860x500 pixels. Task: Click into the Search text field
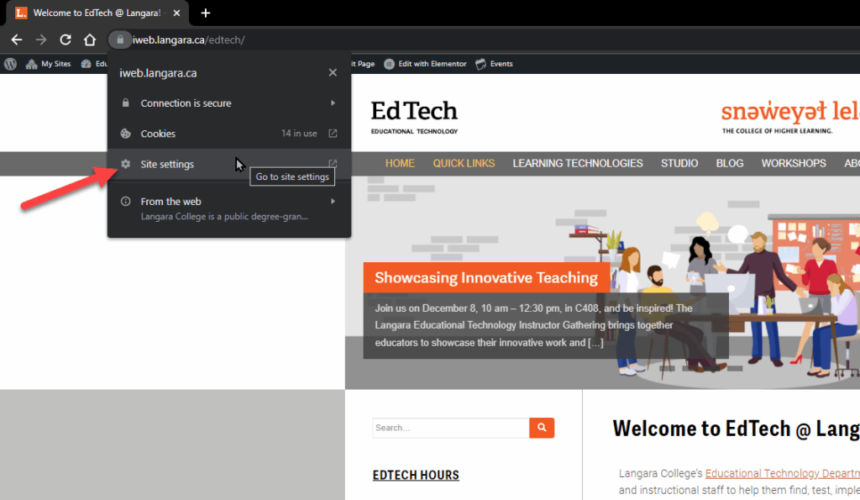click(450, 428)
